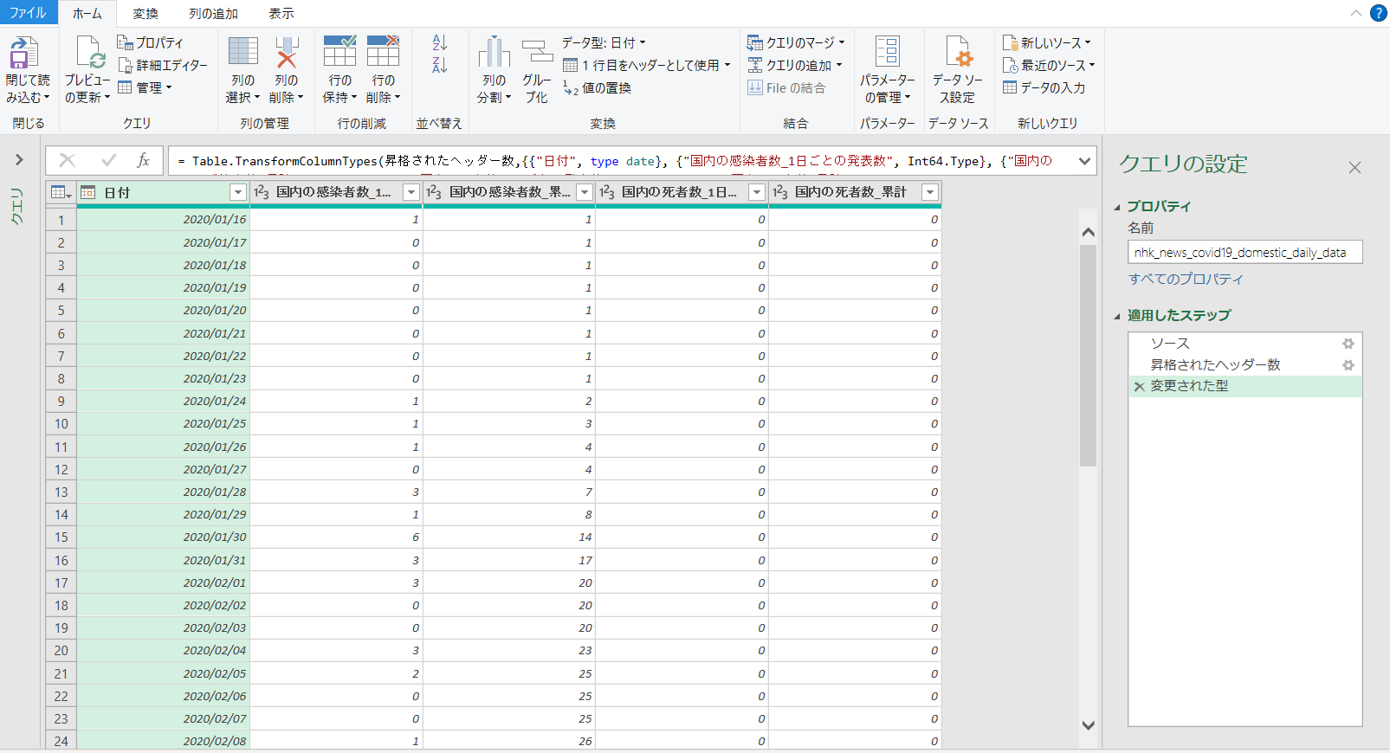Image resolution: width=1390 pixels, height=753 pixels.
Task: Open the 新しいソース dropdown
Action: tap(1047, 42)
